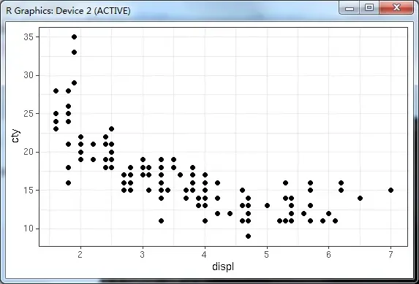Click the y-axis tick label 10
The image size is (419, 284).
pyautogui.click(x=29, y=229)
